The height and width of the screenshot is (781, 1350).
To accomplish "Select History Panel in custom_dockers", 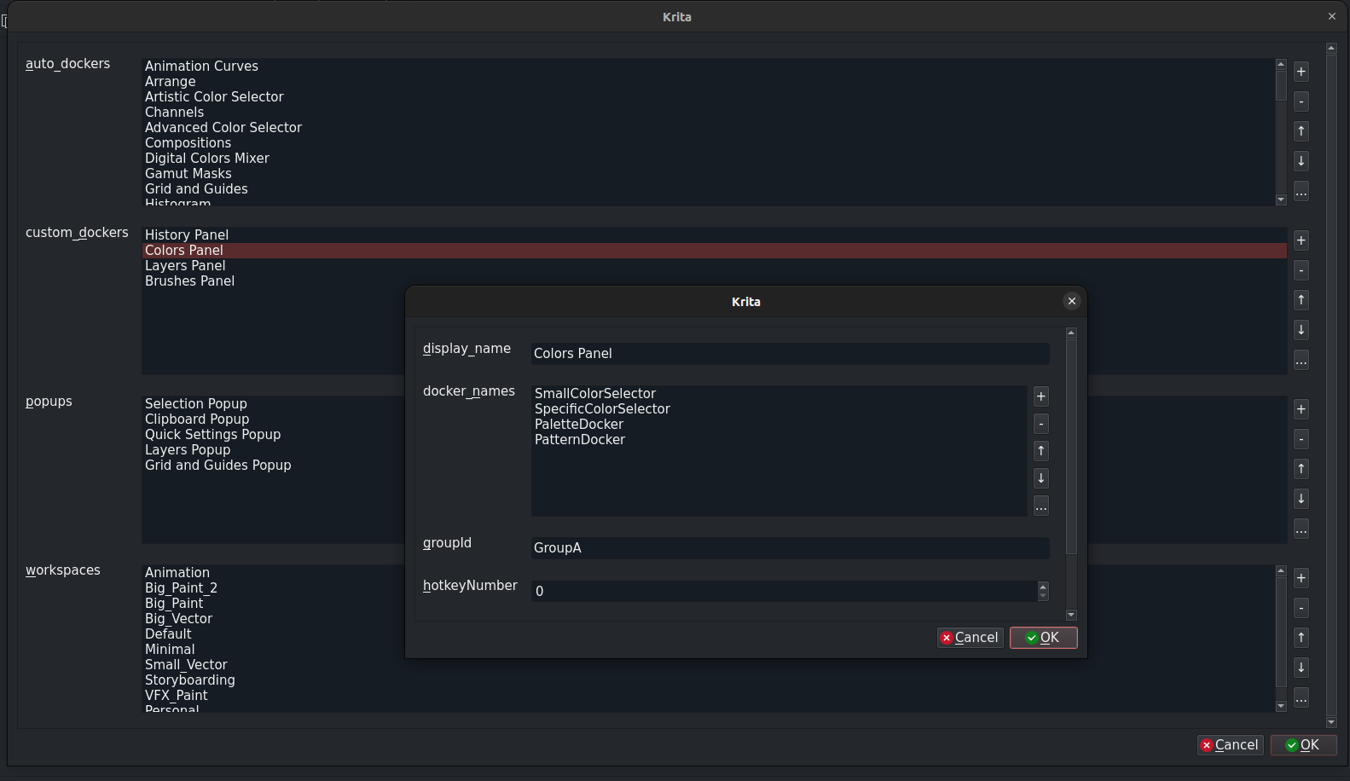I will (187, 235).
